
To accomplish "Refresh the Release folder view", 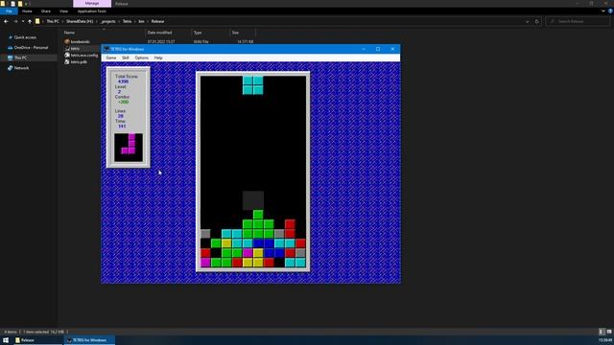I will point(537,21).
